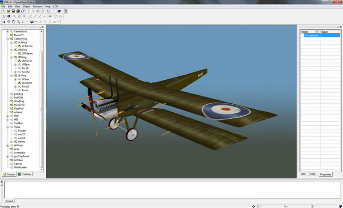Click the New document icon in first toolbar
The width and height of the screenshot is (343, 208).
[x=4, y=11]
